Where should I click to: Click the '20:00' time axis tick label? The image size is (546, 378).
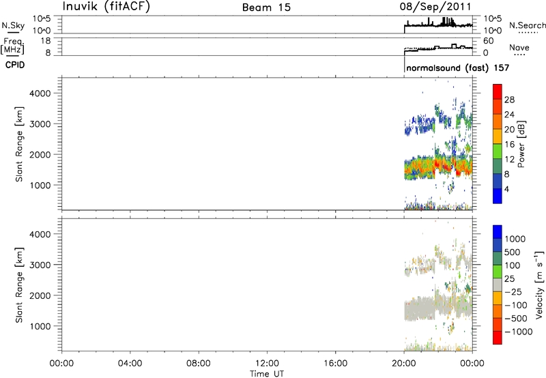pos(403,364)
